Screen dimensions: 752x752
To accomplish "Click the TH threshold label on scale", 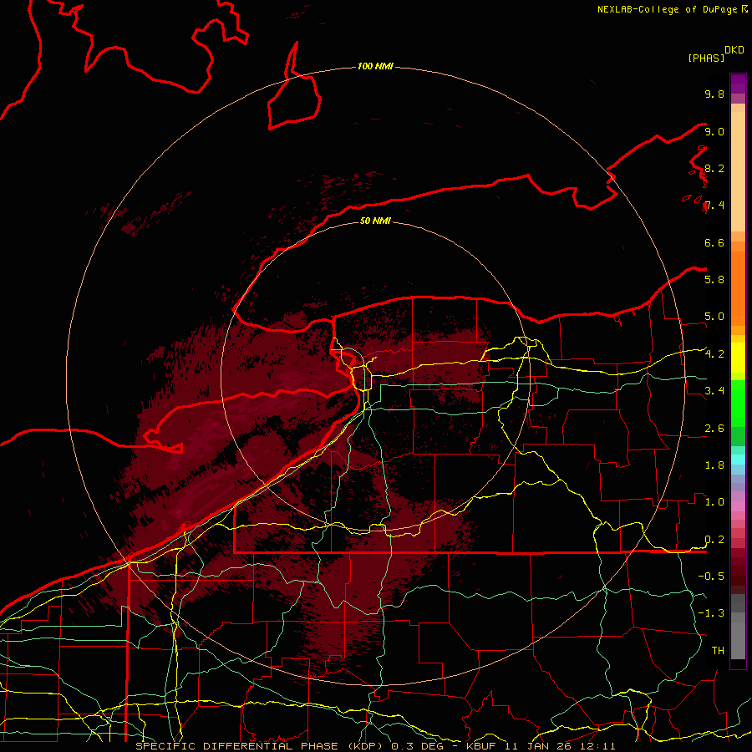I will coord(718,651).
